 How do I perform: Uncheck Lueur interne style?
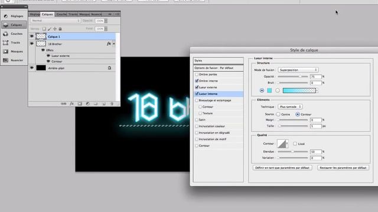click(197, 94)
